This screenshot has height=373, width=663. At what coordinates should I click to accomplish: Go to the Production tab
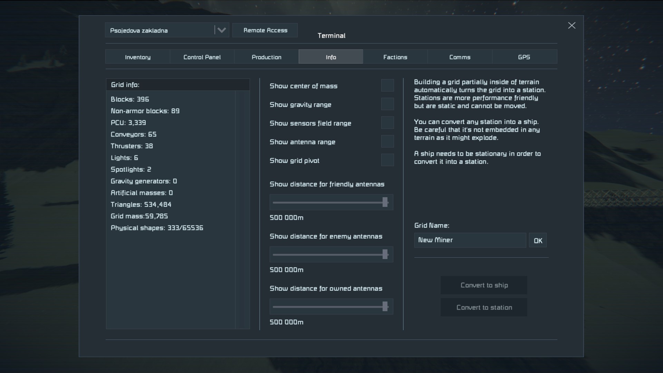(x=266, y=57)
